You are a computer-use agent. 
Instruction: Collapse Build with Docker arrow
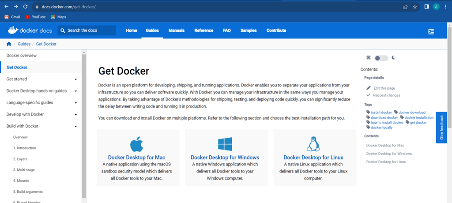[75, 126]
